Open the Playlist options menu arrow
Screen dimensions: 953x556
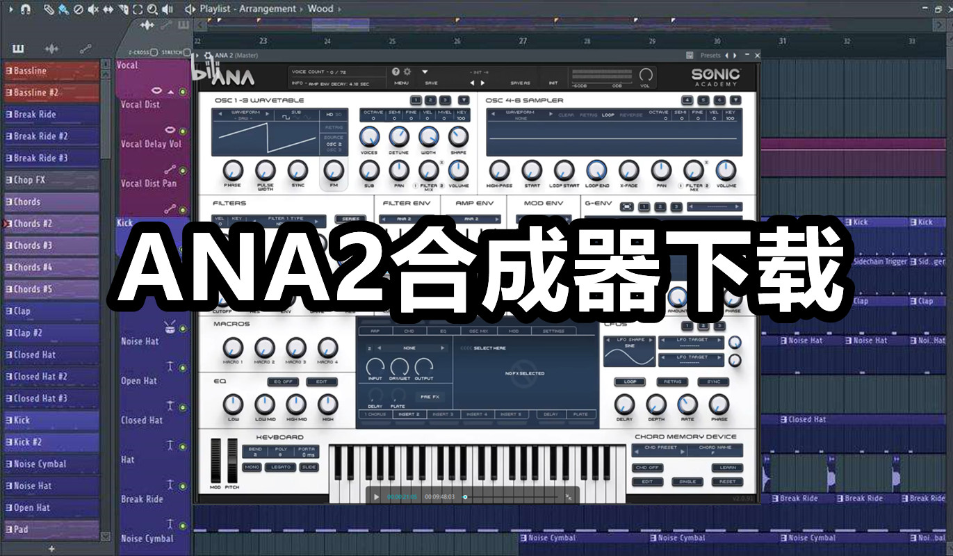click(x=10, y=9)
